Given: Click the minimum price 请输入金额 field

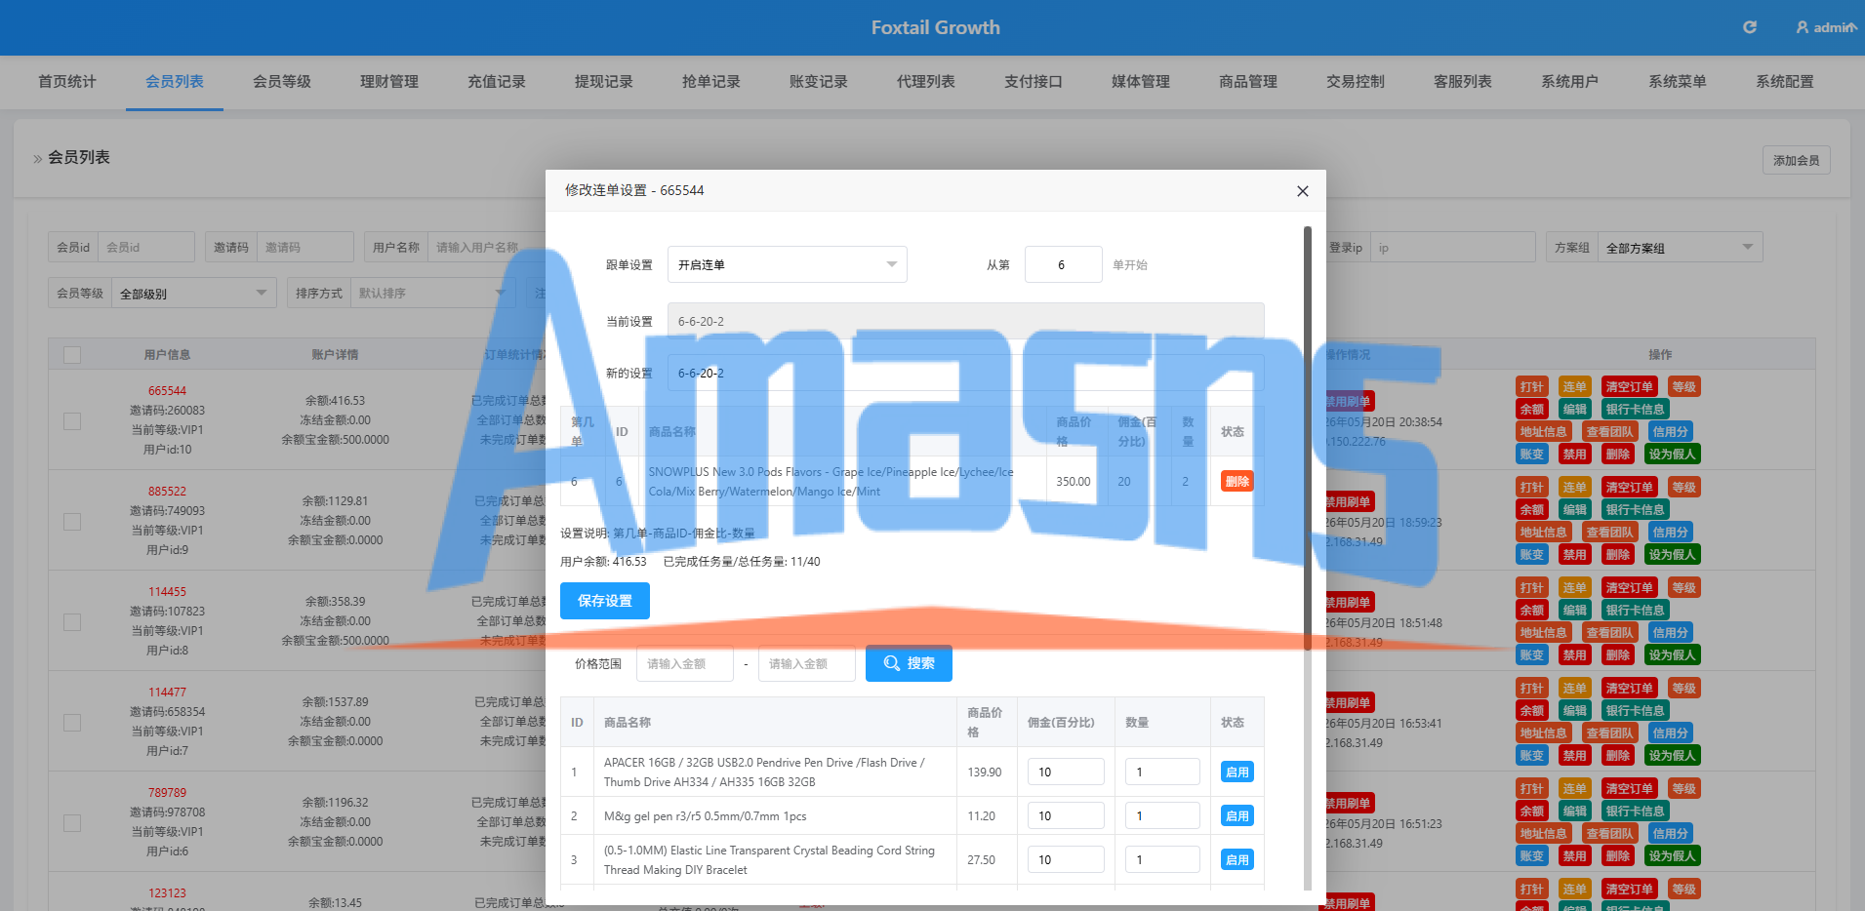Looking at the screenshot, I should [x=684, y=664].
